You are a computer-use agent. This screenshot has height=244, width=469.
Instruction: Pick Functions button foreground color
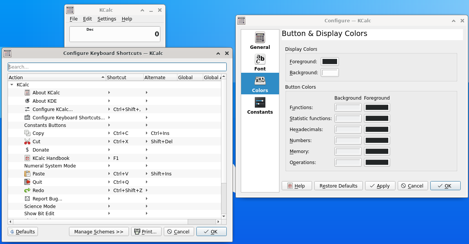(377, 108)
